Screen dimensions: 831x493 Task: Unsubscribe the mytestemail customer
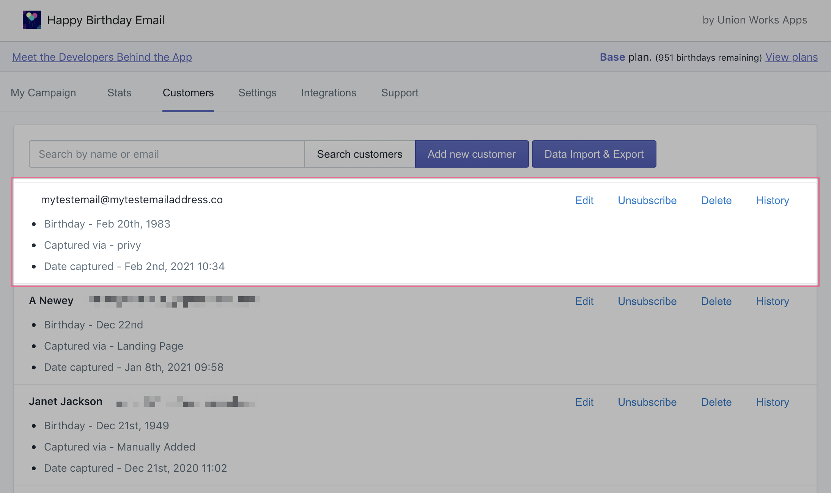tap(647, 200)
